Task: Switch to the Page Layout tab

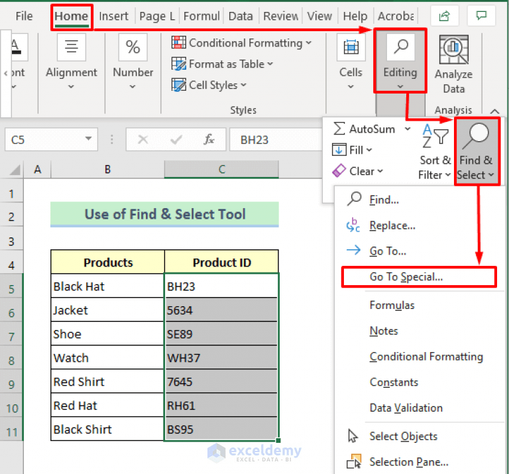Action: (157, 16)
